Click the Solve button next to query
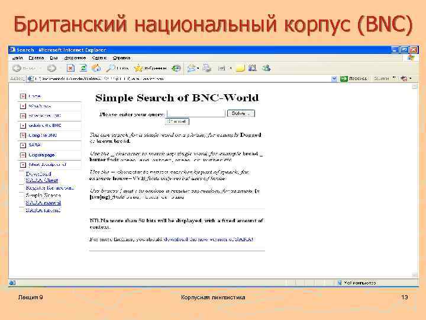 (x=241, y=113)
